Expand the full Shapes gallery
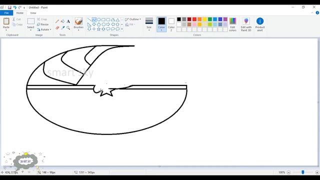320x180 pixels. pyautogui.click(x=122, y=29)
